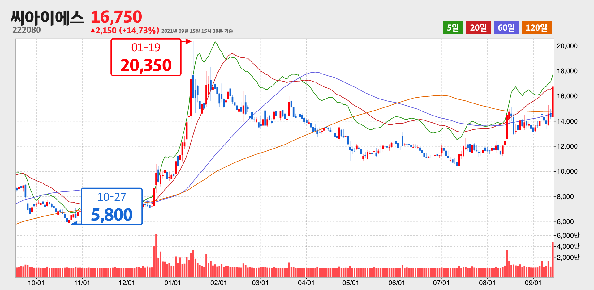Click the 20,000 price axis label

[567, 46]
